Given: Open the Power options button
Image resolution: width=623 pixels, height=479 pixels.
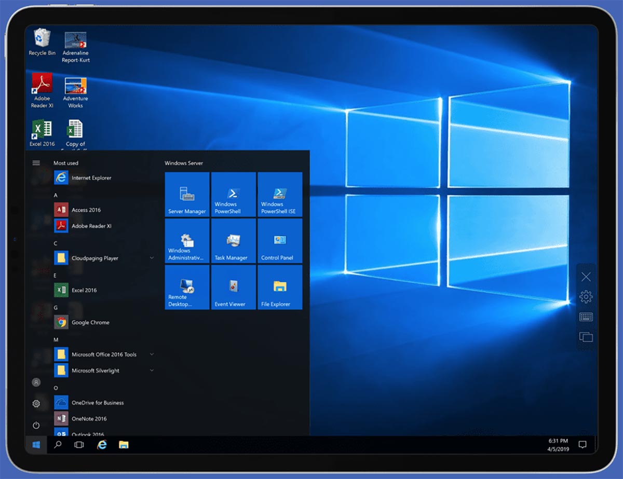Looking at the screenshot, I should [x=36, y=425].
